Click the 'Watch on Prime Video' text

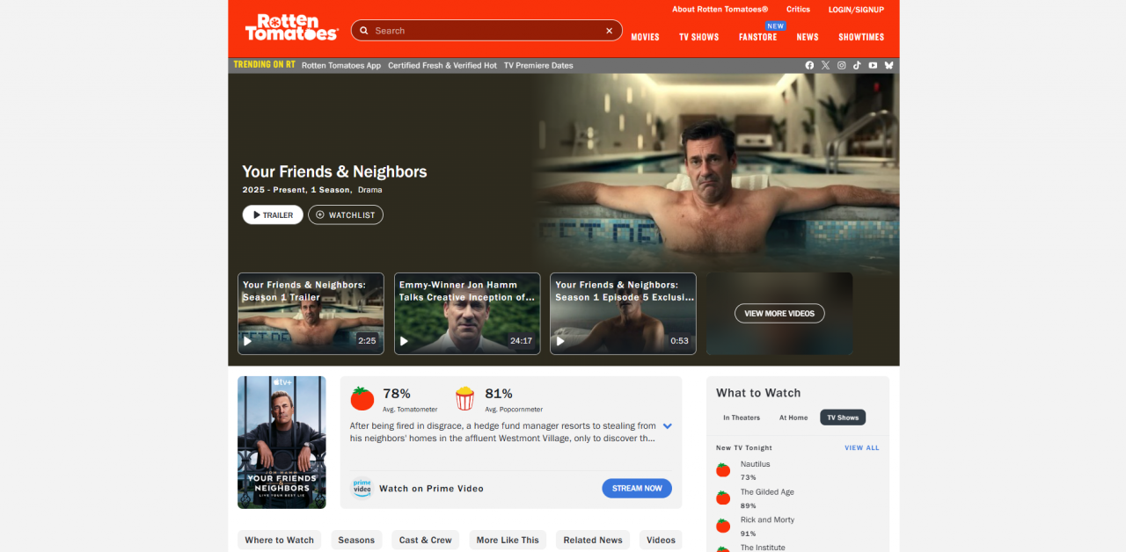[x=431, y=489]
